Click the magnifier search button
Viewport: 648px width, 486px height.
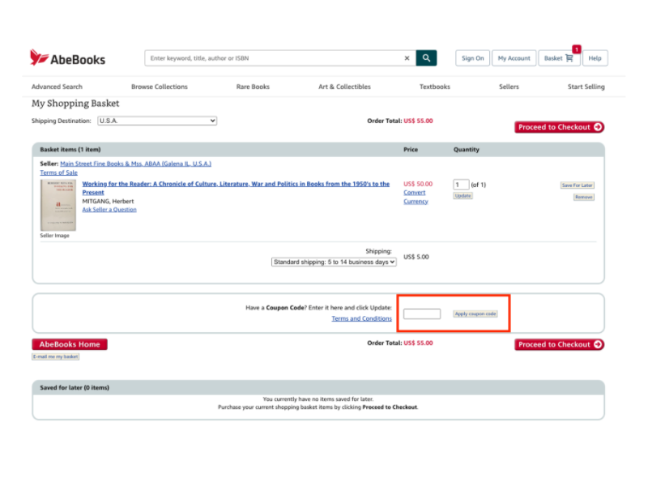point(426,58)
